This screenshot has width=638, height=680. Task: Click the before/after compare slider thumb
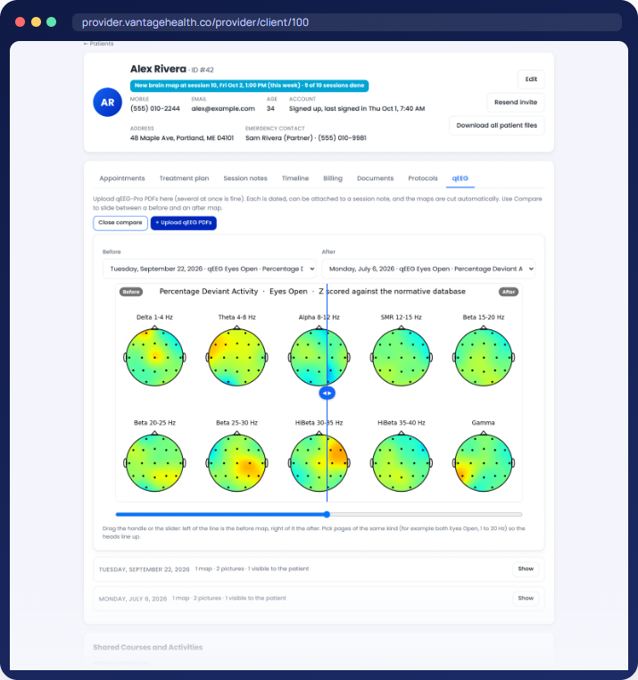327,514
